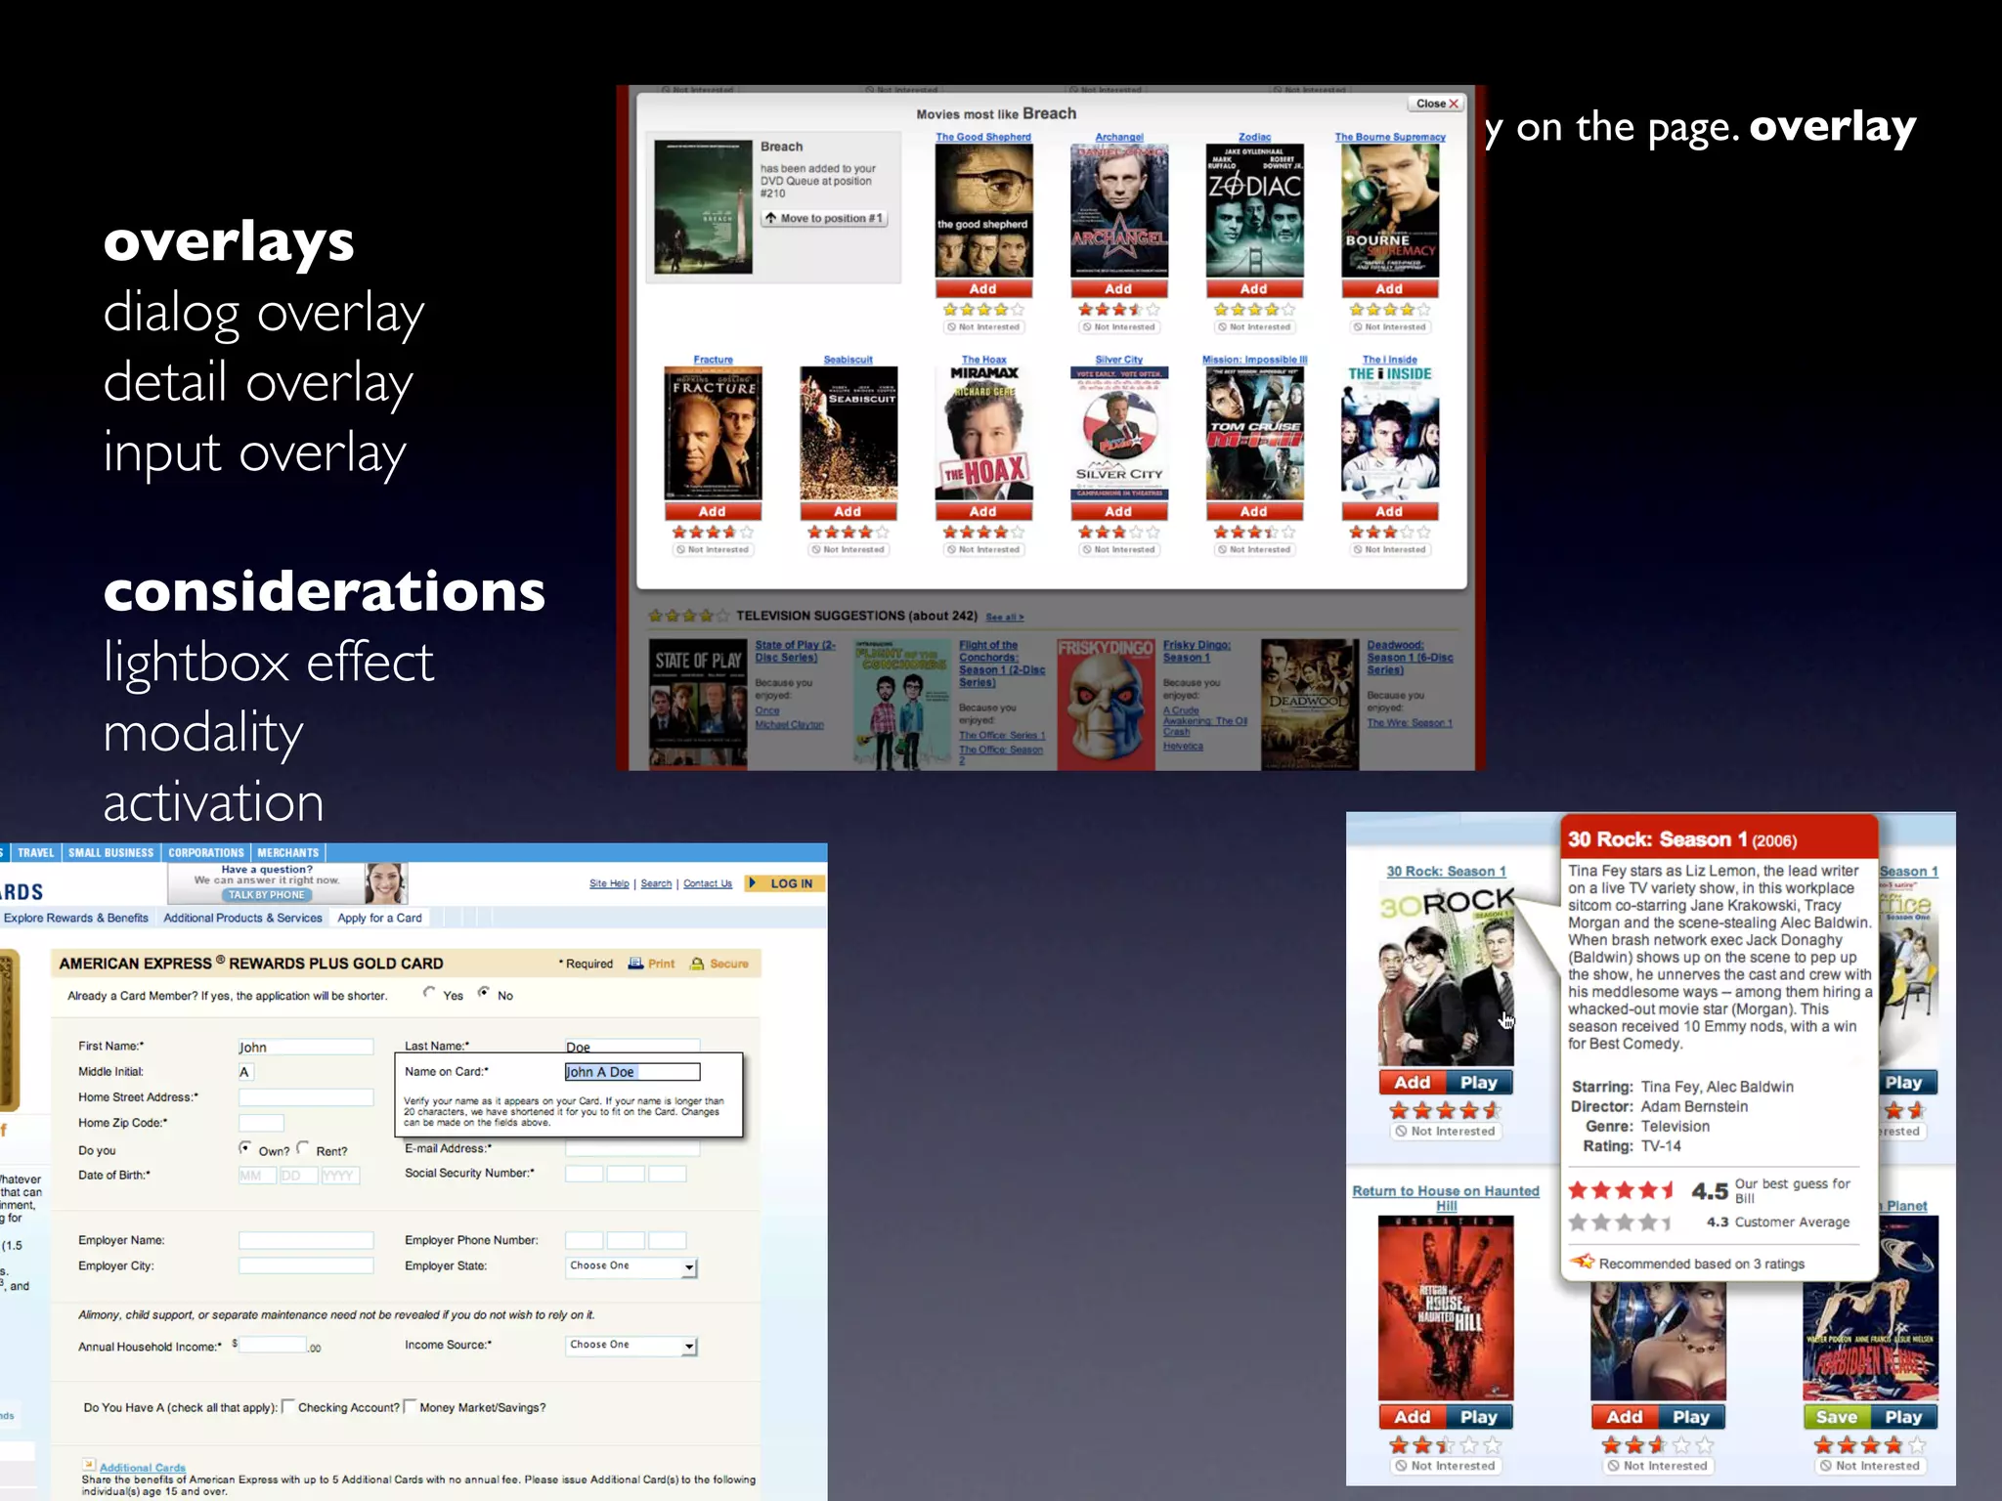Mark The Hoax as Not Interested
The image size is (2002, 1501).
click(982, 550)
